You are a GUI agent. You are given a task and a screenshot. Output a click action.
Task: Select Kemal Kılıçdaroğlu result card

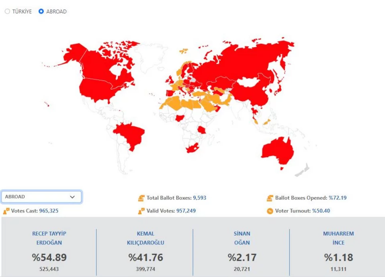tap(145, 251)
